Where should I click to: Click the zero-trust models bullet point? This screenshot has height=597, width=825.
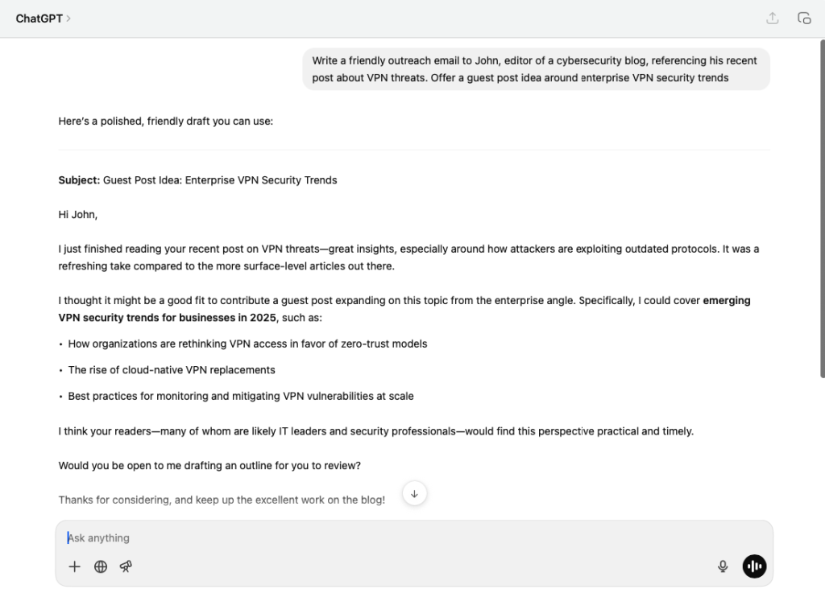(247, 344)
